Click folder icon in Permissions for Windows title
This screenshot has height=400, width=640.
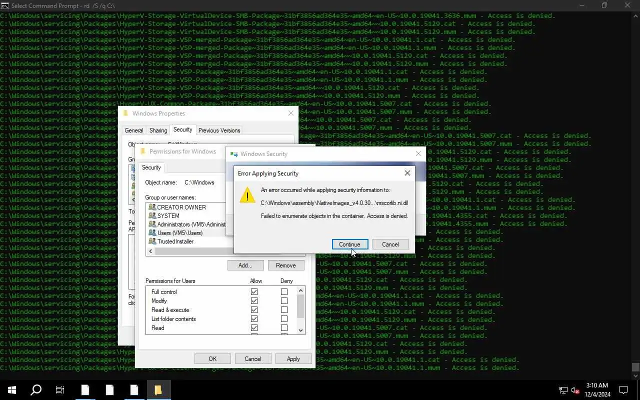(143, 151)
